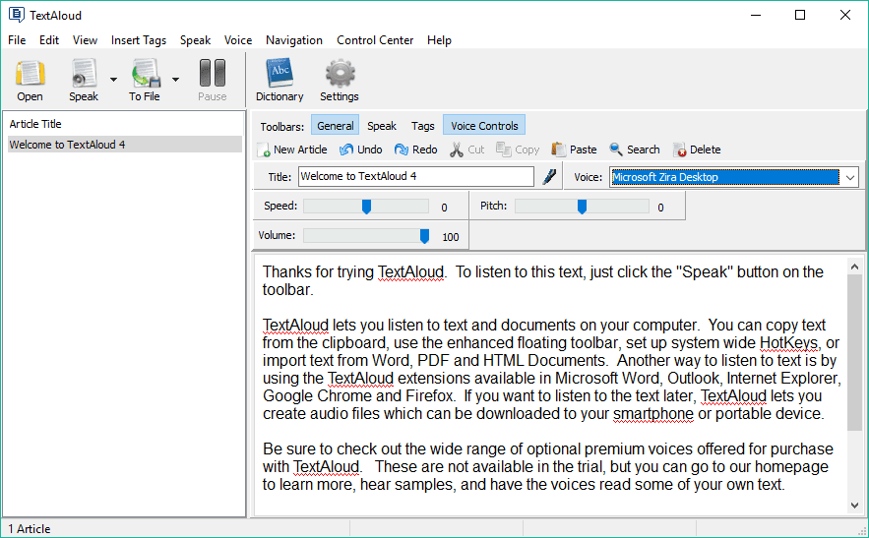This screenshot has width=869, height=538.
Task: Open the Dictionary book icon
Action: coord(279,73)
